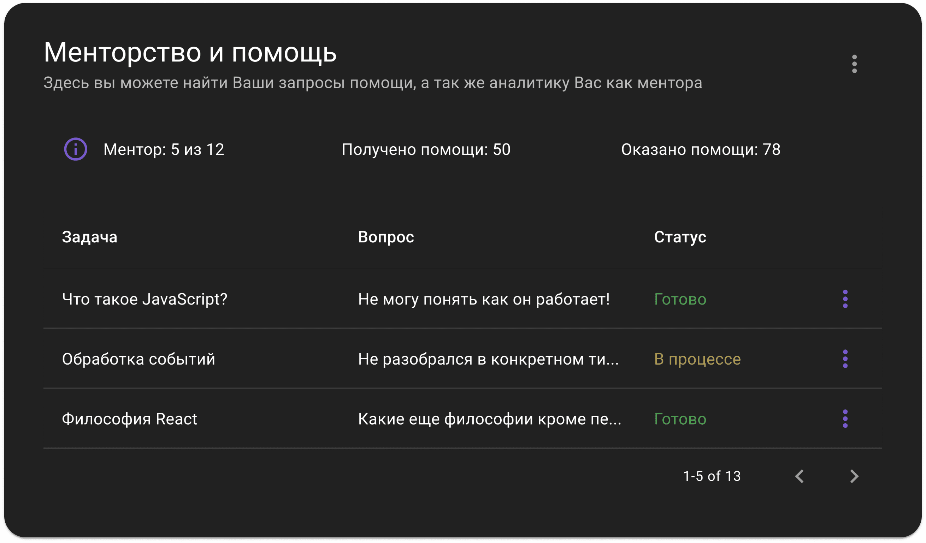Open the task 'Что такое JavaScript?'
Image resolution: width=926 pixels, height=543 pixels.
145,299
